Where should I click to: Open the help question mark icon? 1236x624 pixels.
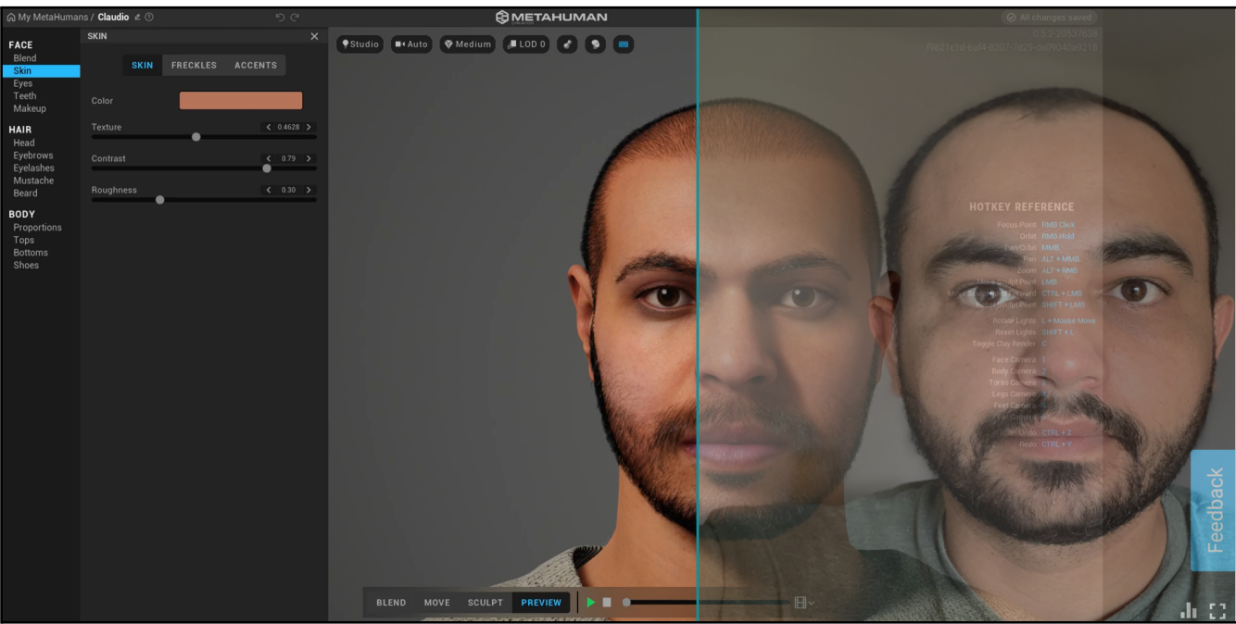150,18
